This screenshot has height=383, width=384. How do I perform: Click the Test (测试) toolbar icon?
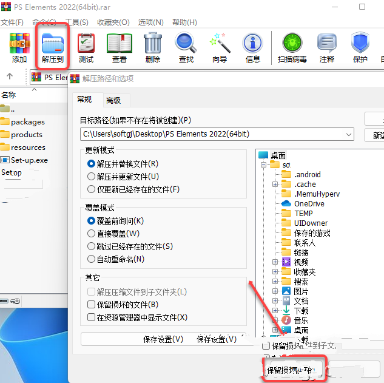point(86,48)
